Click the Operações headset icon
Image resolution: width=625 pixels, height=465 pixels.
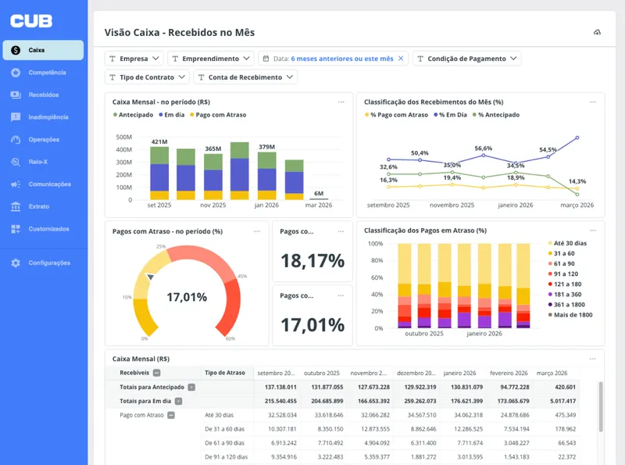coord(16,140)
